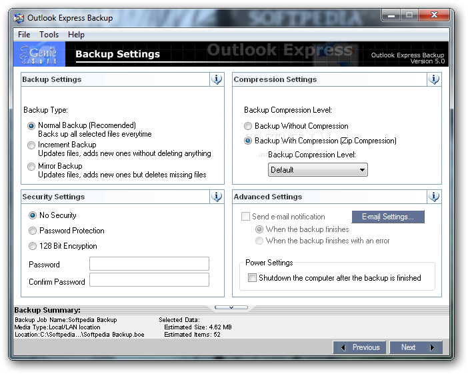Focus the Confirm Password field

[x=149, y=280]
